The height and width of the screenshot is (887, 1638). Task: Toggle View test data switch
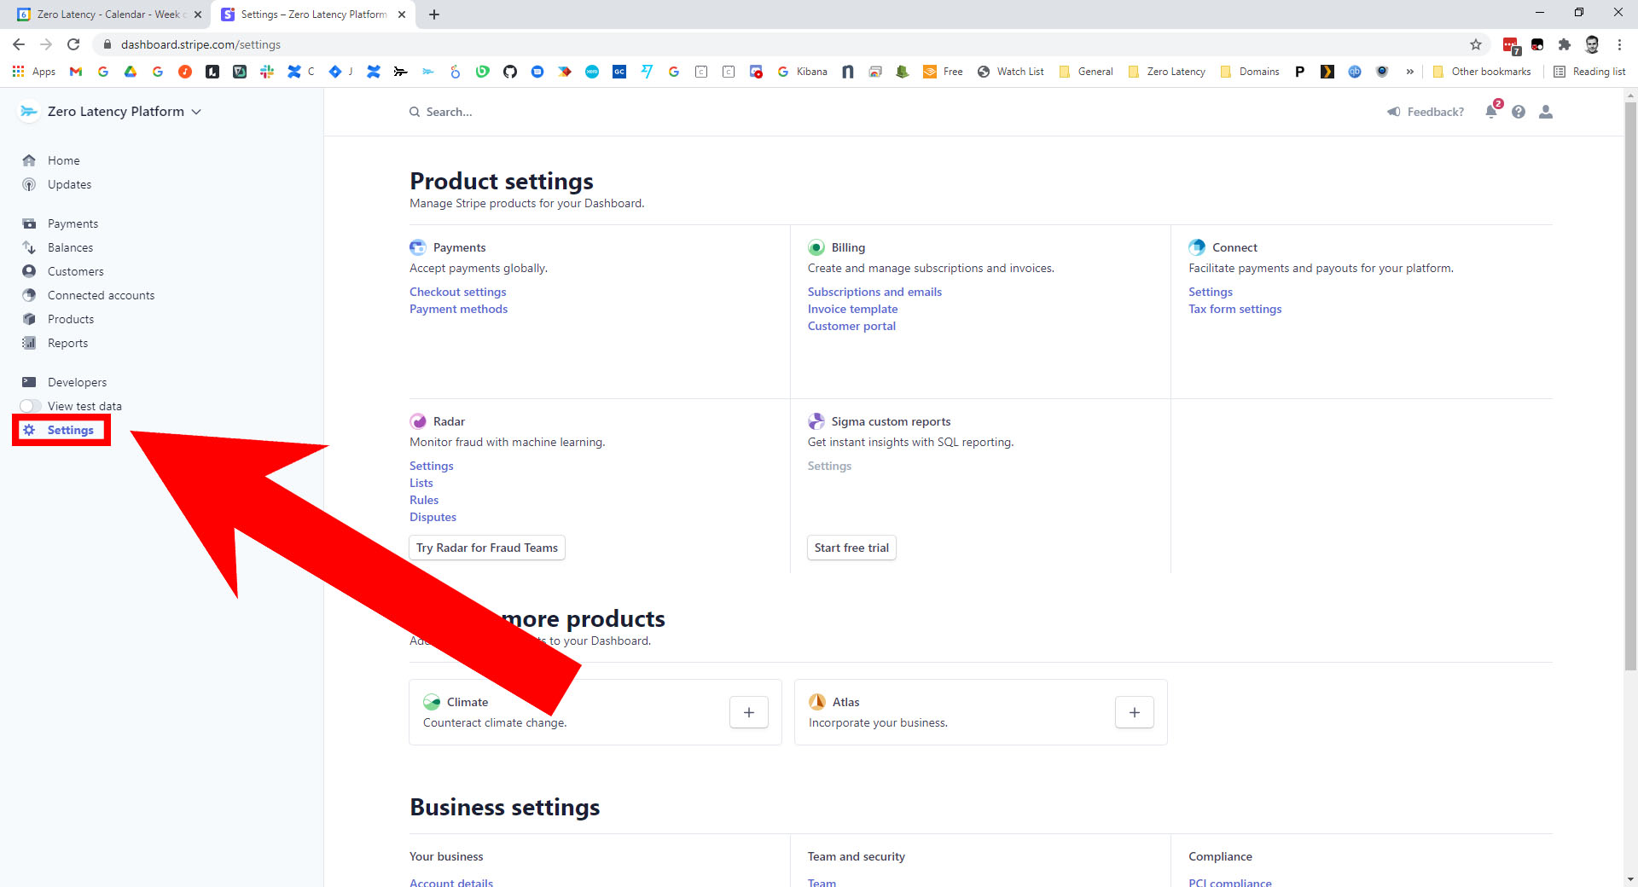31,406
